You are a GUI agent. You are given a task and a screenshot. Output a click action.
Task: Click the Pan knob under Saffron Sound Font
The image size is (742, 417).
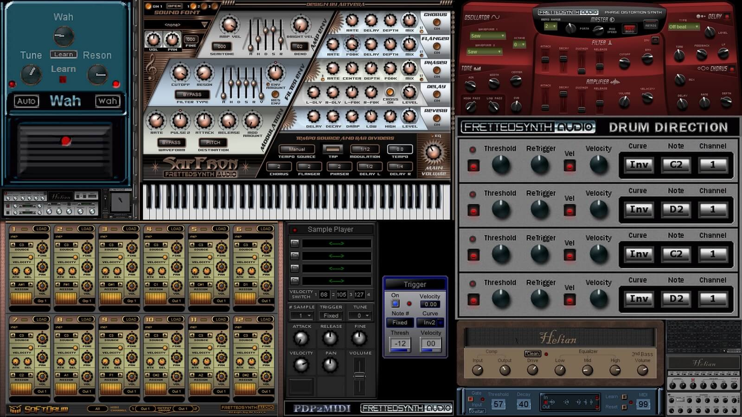coord(172,40)
